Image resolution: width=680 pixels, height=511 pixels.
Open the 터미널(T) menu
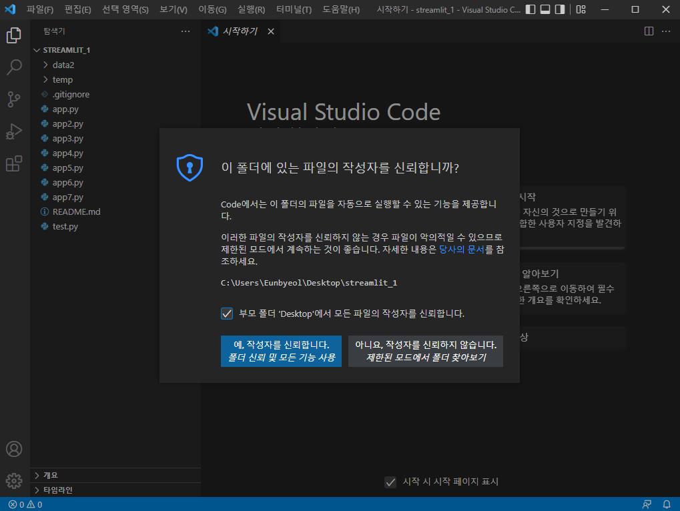[294, 9]
